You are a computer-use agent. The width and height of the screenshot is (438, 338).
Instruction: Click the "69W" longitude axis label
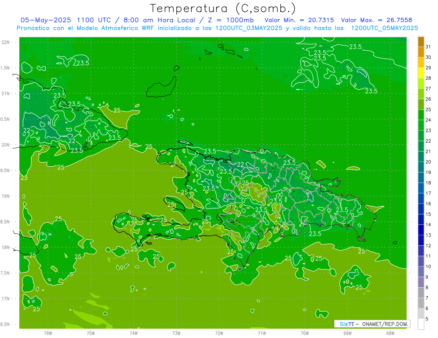point(347,333)
